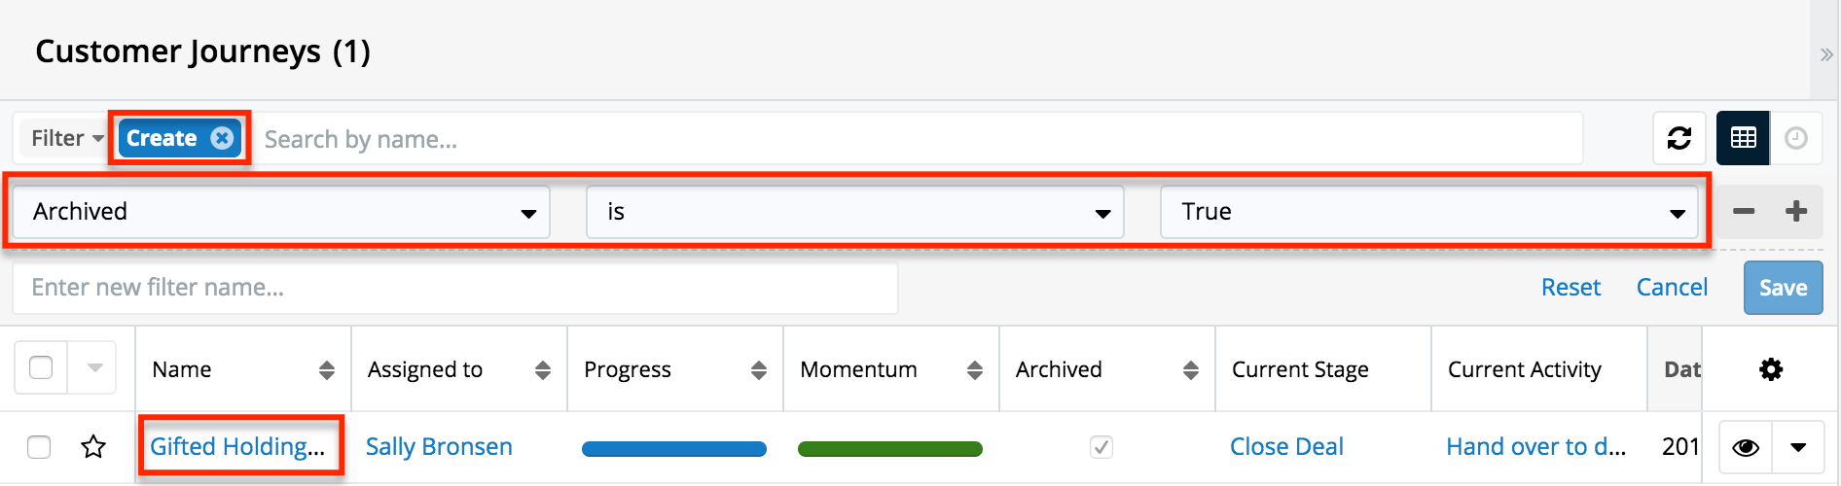Click the minus icon to remove filter row

[1744, 211]
